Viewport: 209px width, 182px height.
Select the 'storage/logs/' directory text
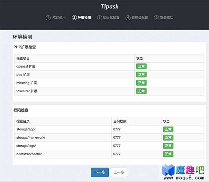(x=26, y=146)
